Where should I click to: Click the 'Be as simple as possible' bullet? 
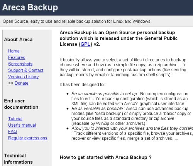tap(130, 99)
